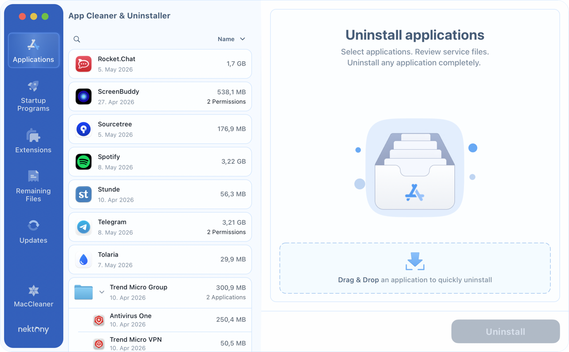The image size is (569, 352).
Task: Click the 538,1 MB size value
Action: click(x=232, y=92)
